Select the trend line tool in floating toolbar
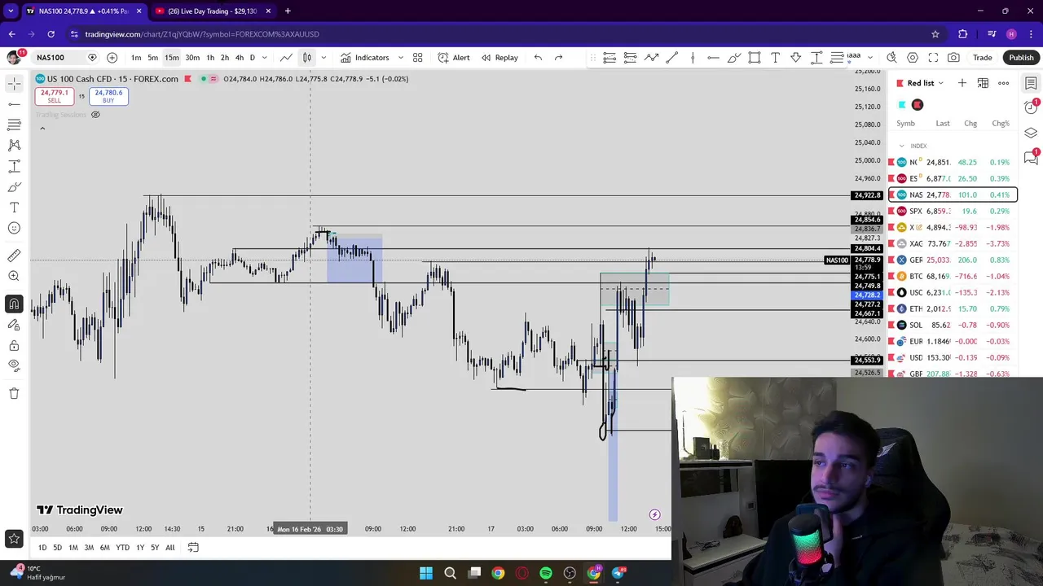The image size is (1043, 586). pyautogui.click(x=672, y=58)
